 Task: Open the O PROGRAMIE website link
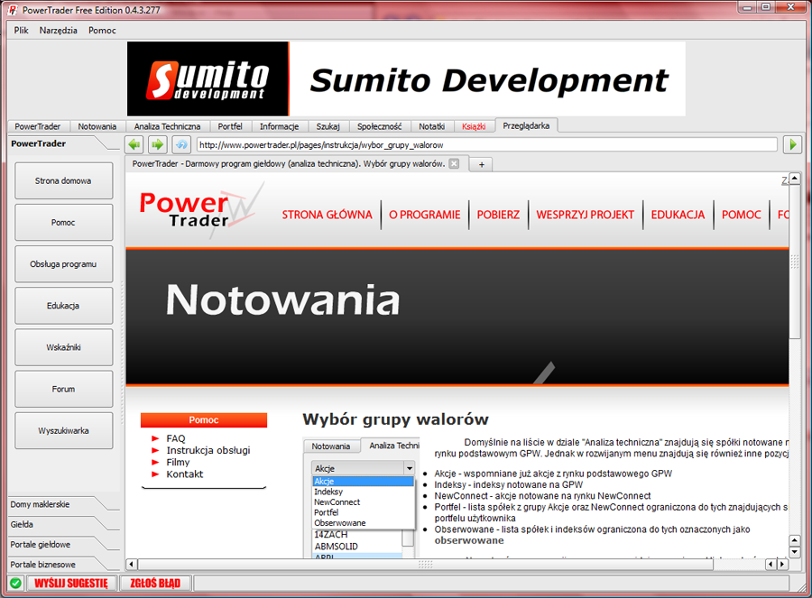pos(425,215)
